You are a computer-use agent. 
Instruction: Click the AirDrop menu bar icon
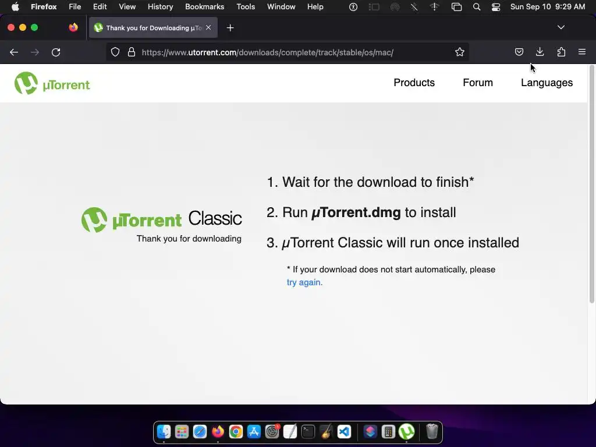[x=395, y=7]
